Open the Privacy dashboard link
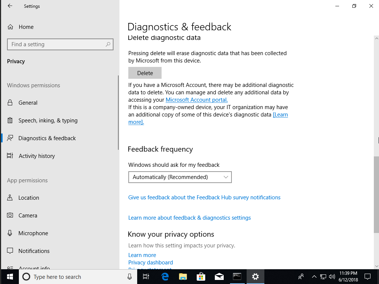 click(x=150, y=263)
